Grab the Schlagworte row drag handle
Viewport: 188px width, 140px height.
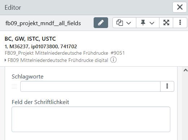[14, 86]
